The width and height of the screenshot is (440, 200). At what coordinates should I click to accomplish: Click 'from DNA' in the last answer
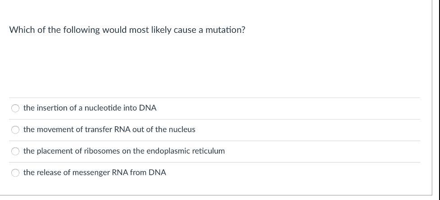148,173
